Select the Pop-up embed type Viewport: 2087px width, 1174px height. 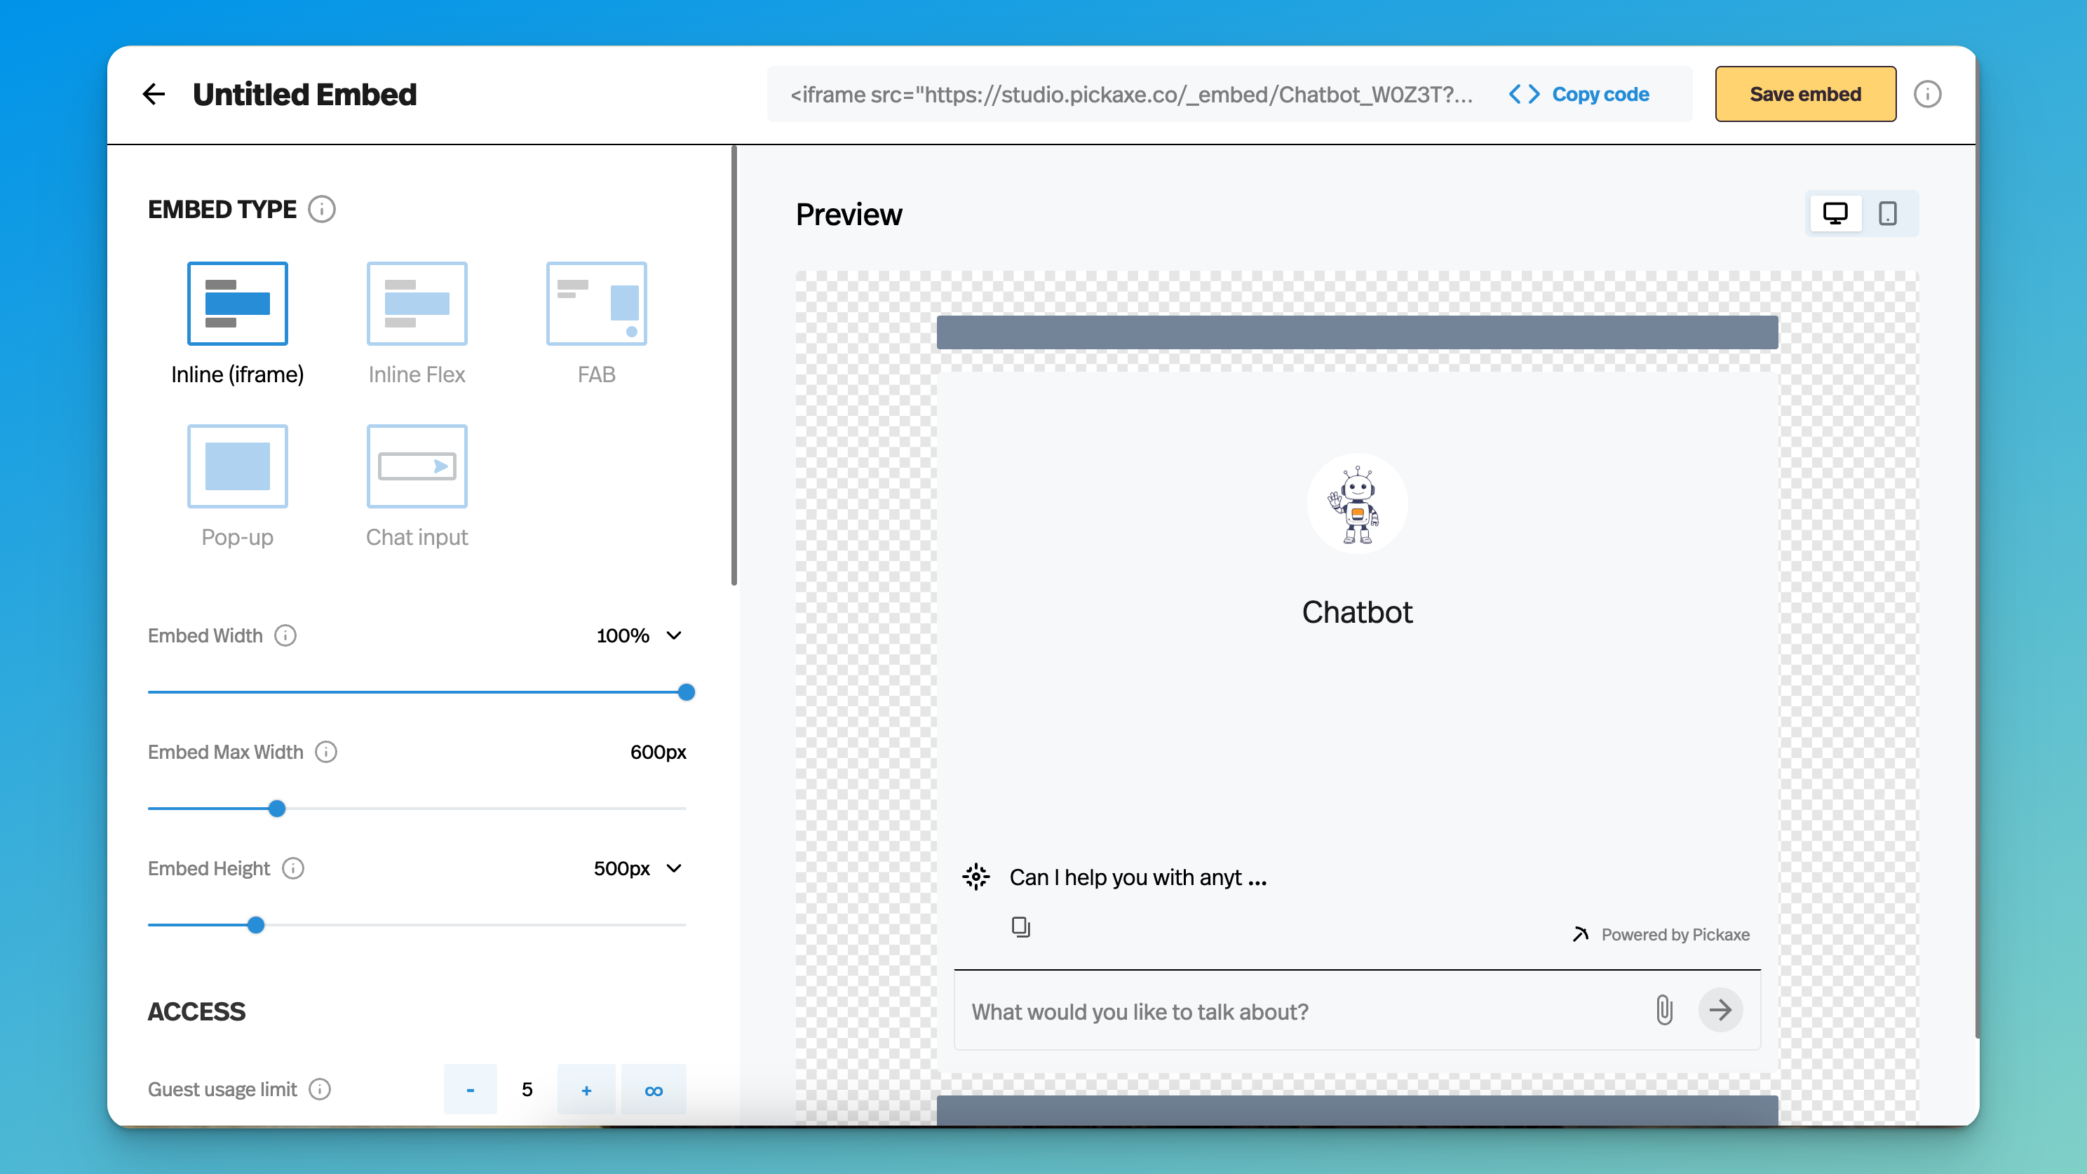[236, 466]
